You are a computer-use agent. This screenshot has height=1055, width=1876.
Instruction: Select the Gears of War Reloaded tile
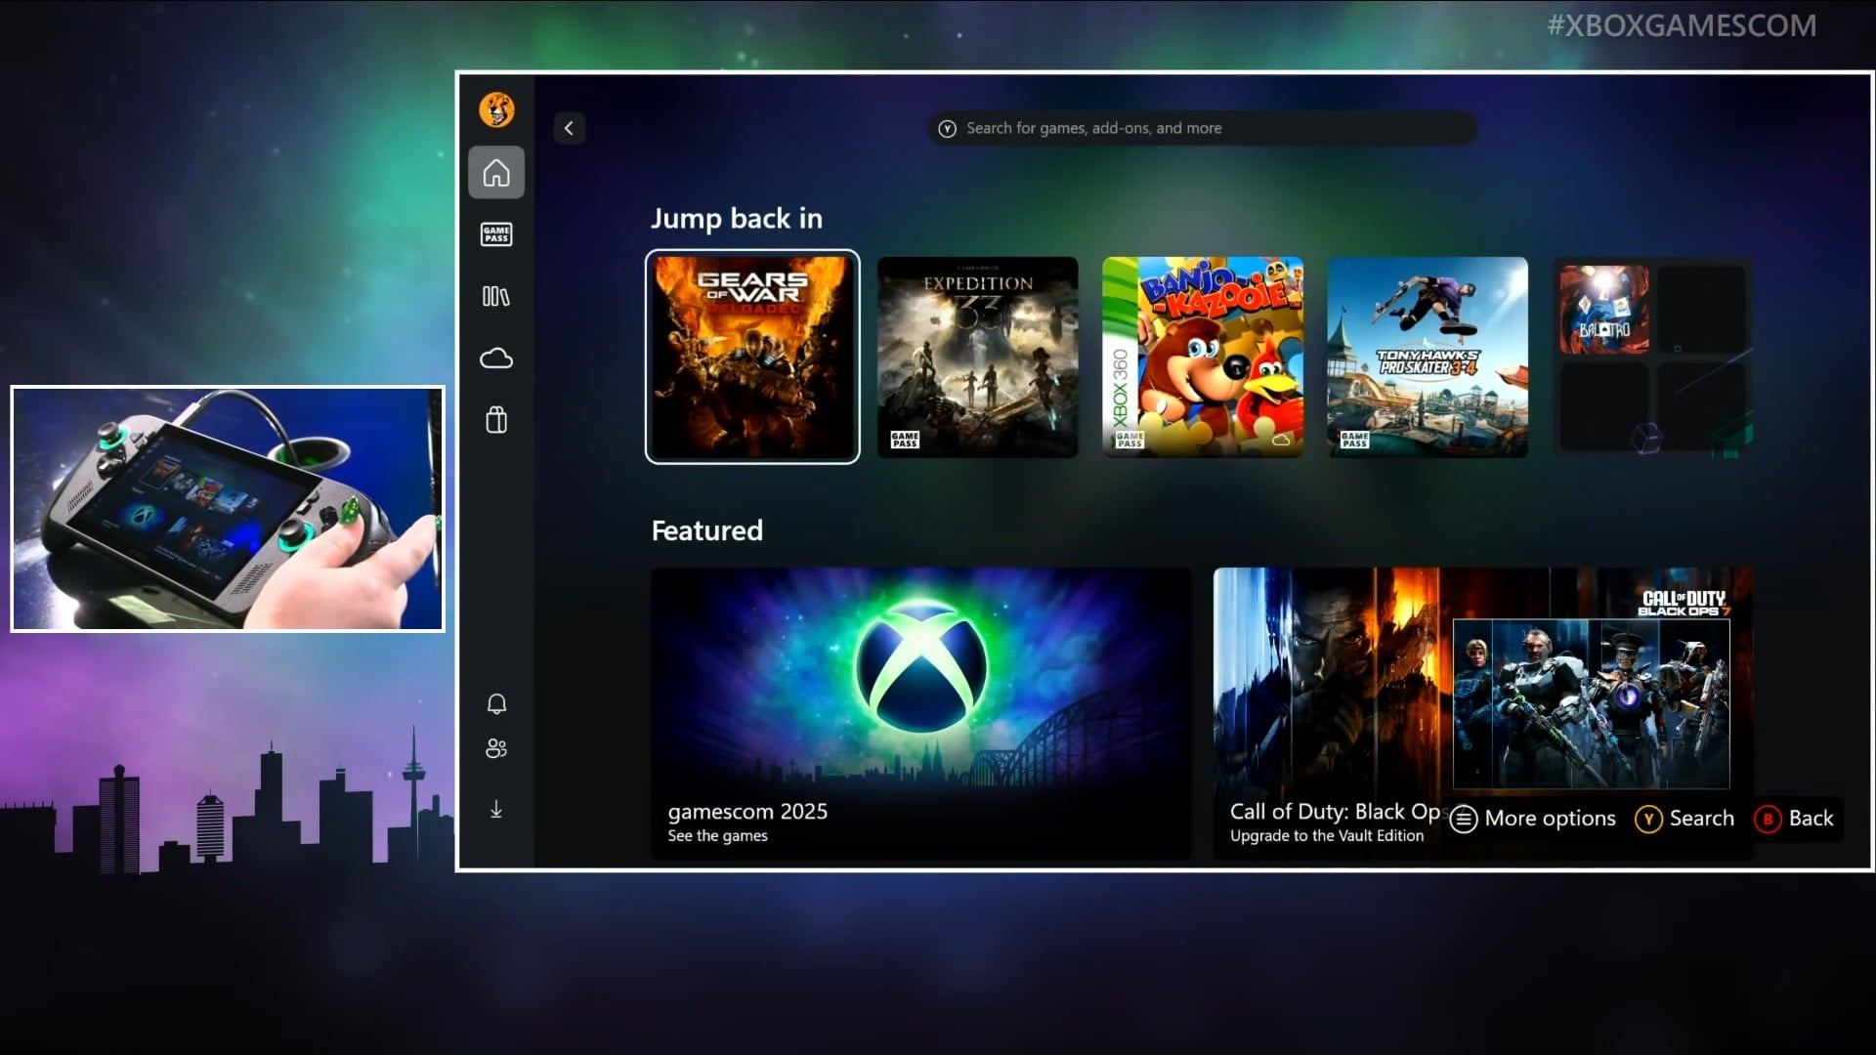click(752, 357)
